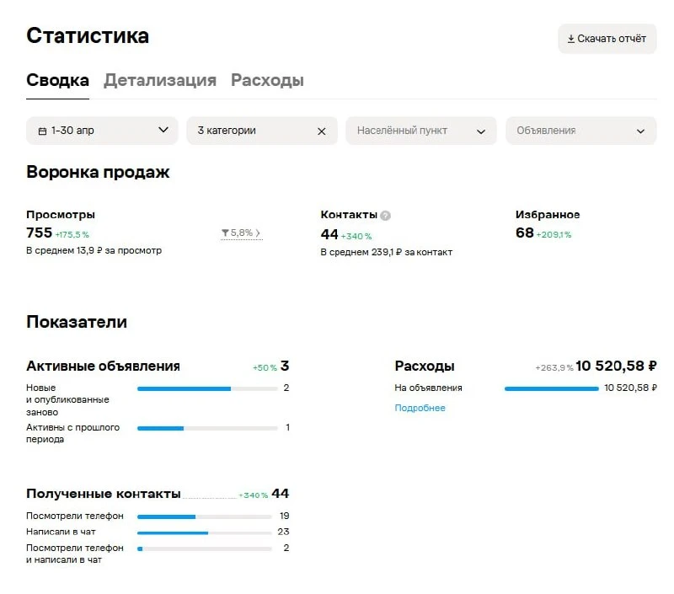Click the download icon in Скачать отчёт

tap(571, 39)
